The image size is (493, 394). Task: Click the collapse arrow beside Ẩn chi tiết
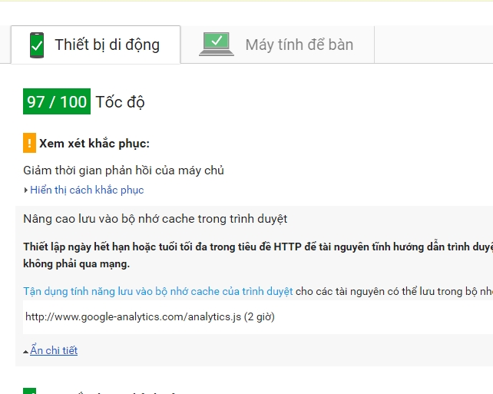26,352
